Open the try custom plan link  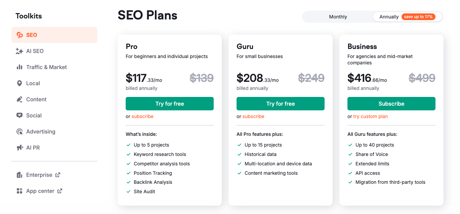(x=370, y=116)
